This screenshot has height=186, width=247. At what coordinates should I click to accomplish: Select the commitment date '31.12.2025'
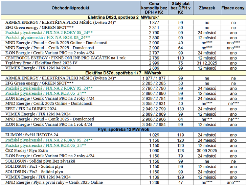click(207, 63)
